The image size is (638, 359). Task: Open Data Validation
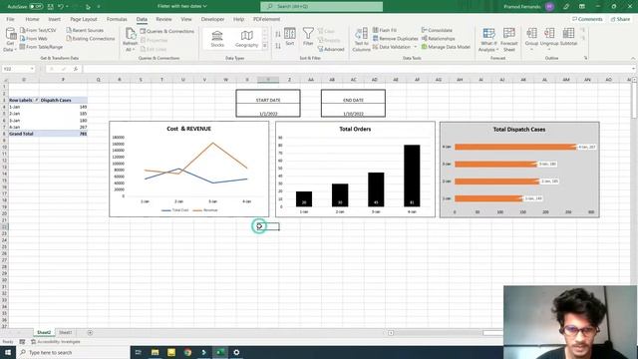pos(392,47)
